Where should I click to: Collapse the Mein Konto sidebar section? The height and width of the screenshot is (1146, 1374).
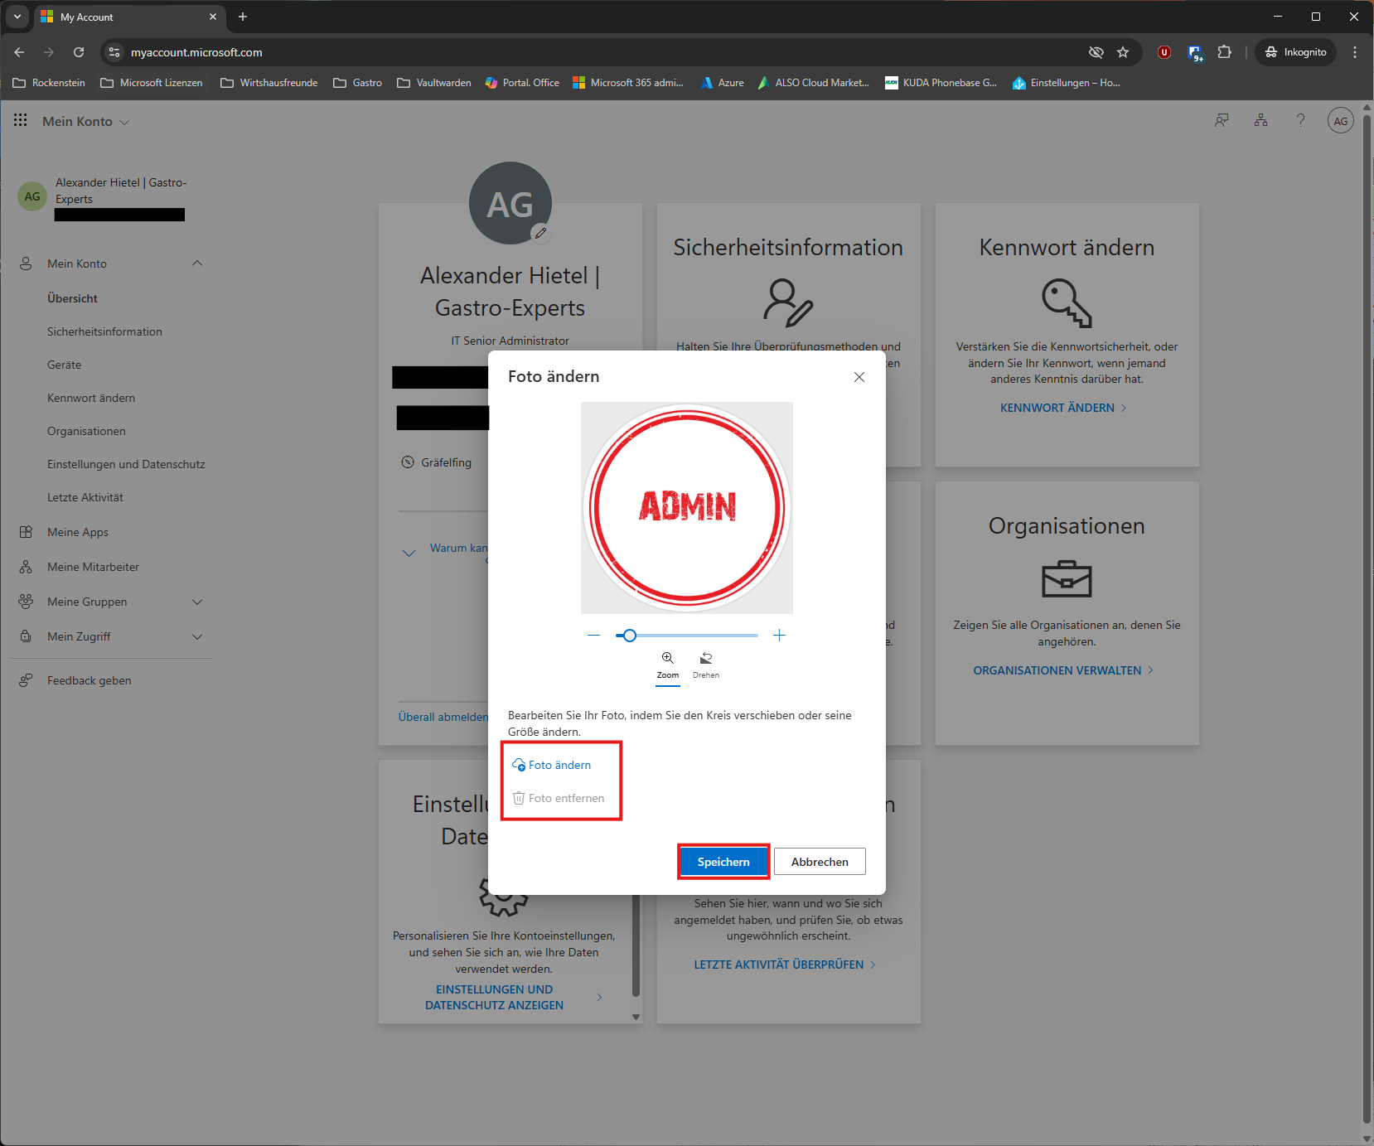pyautogui.click(x=197, y=264)
